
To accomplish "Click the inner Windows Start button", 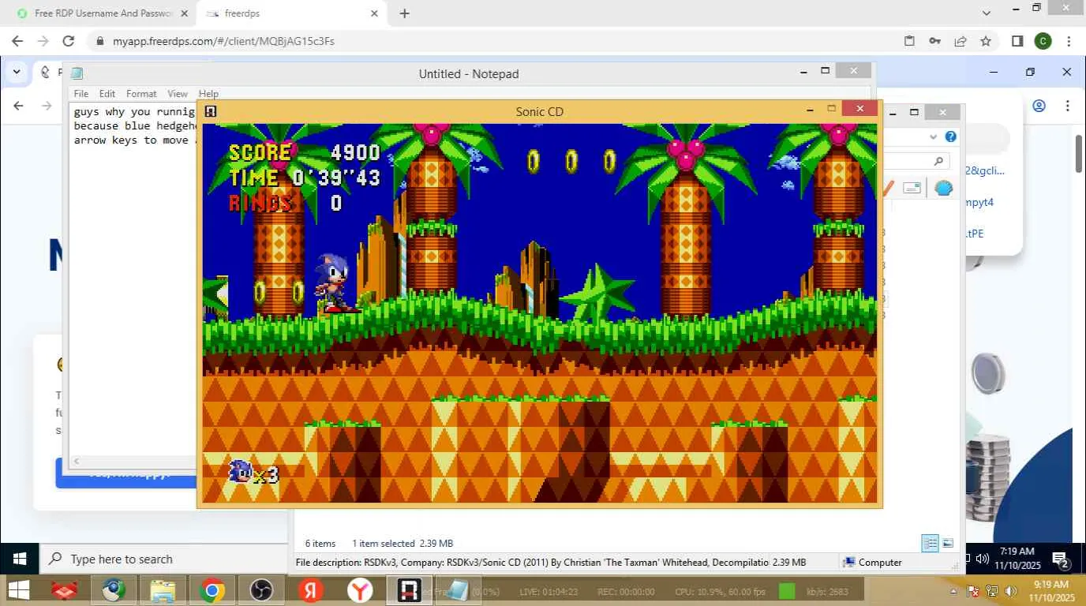I will (x=20, y=559).
